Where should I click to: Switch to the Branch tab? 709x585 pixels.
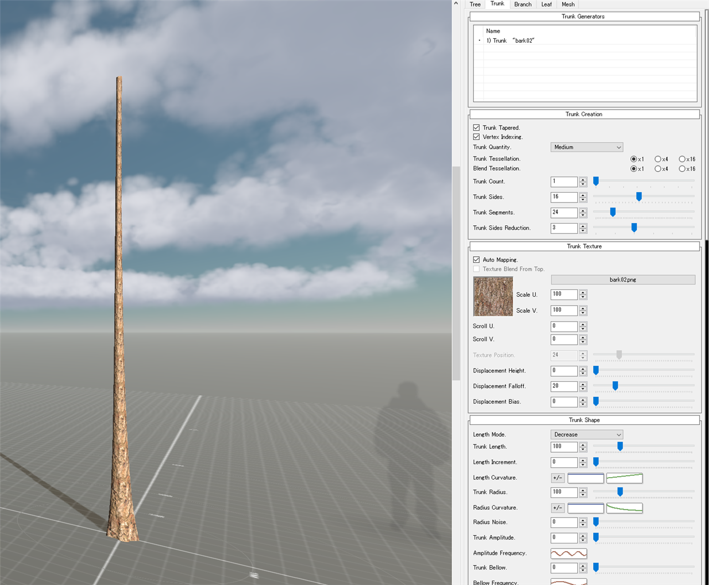pos(522,4)
